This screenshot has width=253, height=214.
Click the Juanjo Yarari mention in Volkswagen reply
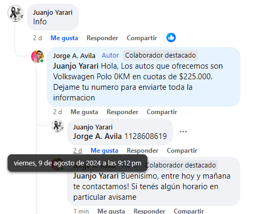tap(76, 66)
